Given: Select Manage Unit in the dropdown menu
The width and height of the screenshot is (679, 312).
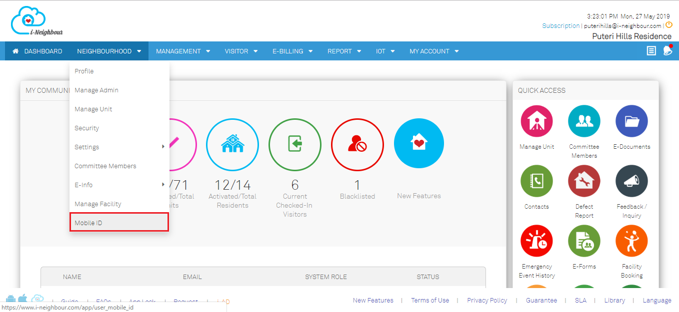Looking at the screenshot, I should 119,109.
